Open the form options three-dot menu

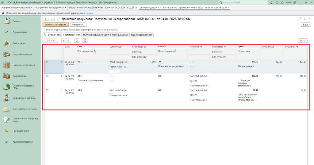305,19
